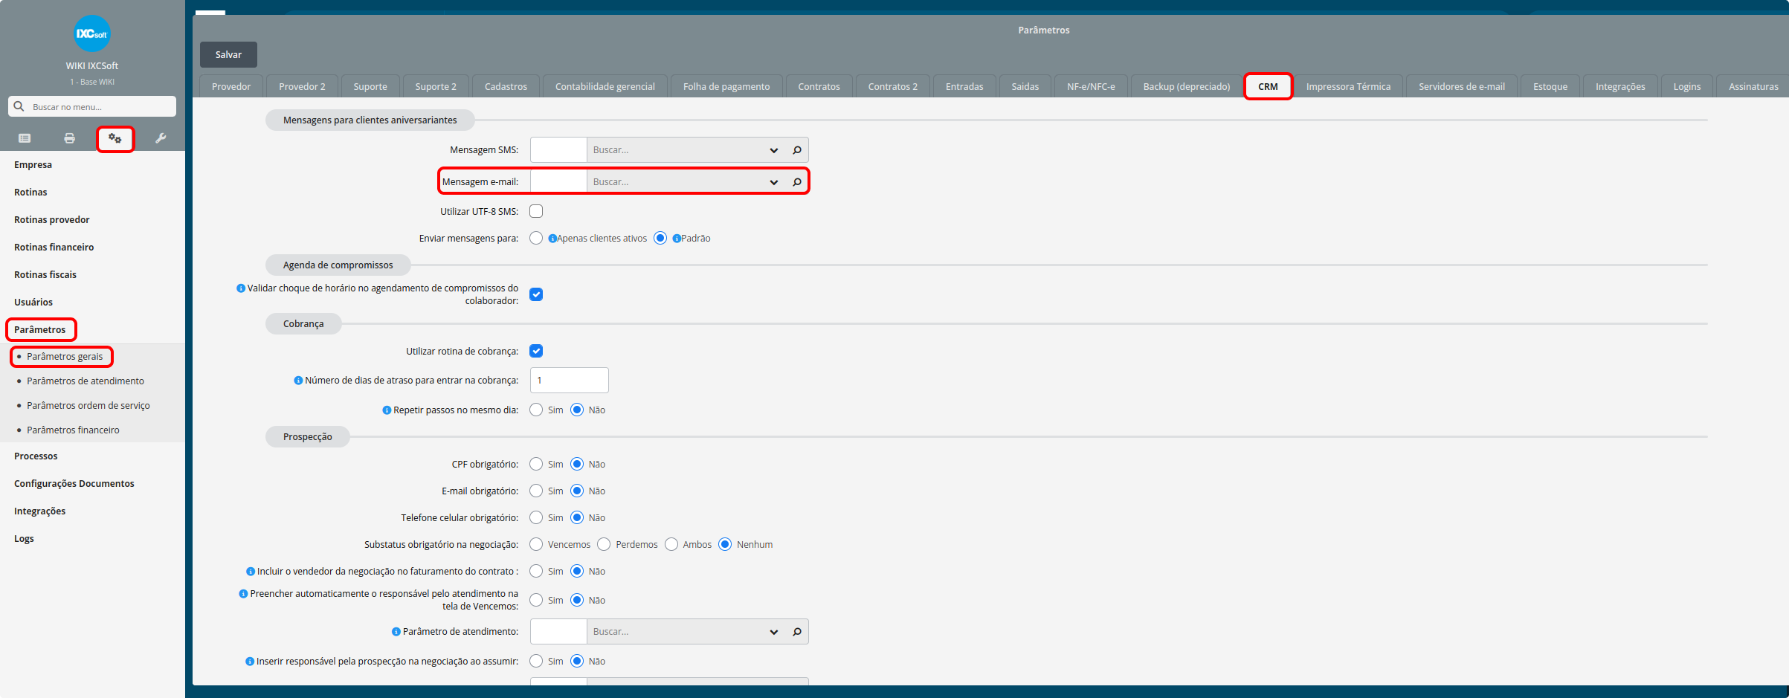
Task: Click info icon for Inserir responsável pela prospecção
Action: pyautogui.click(x=250, y=662)
